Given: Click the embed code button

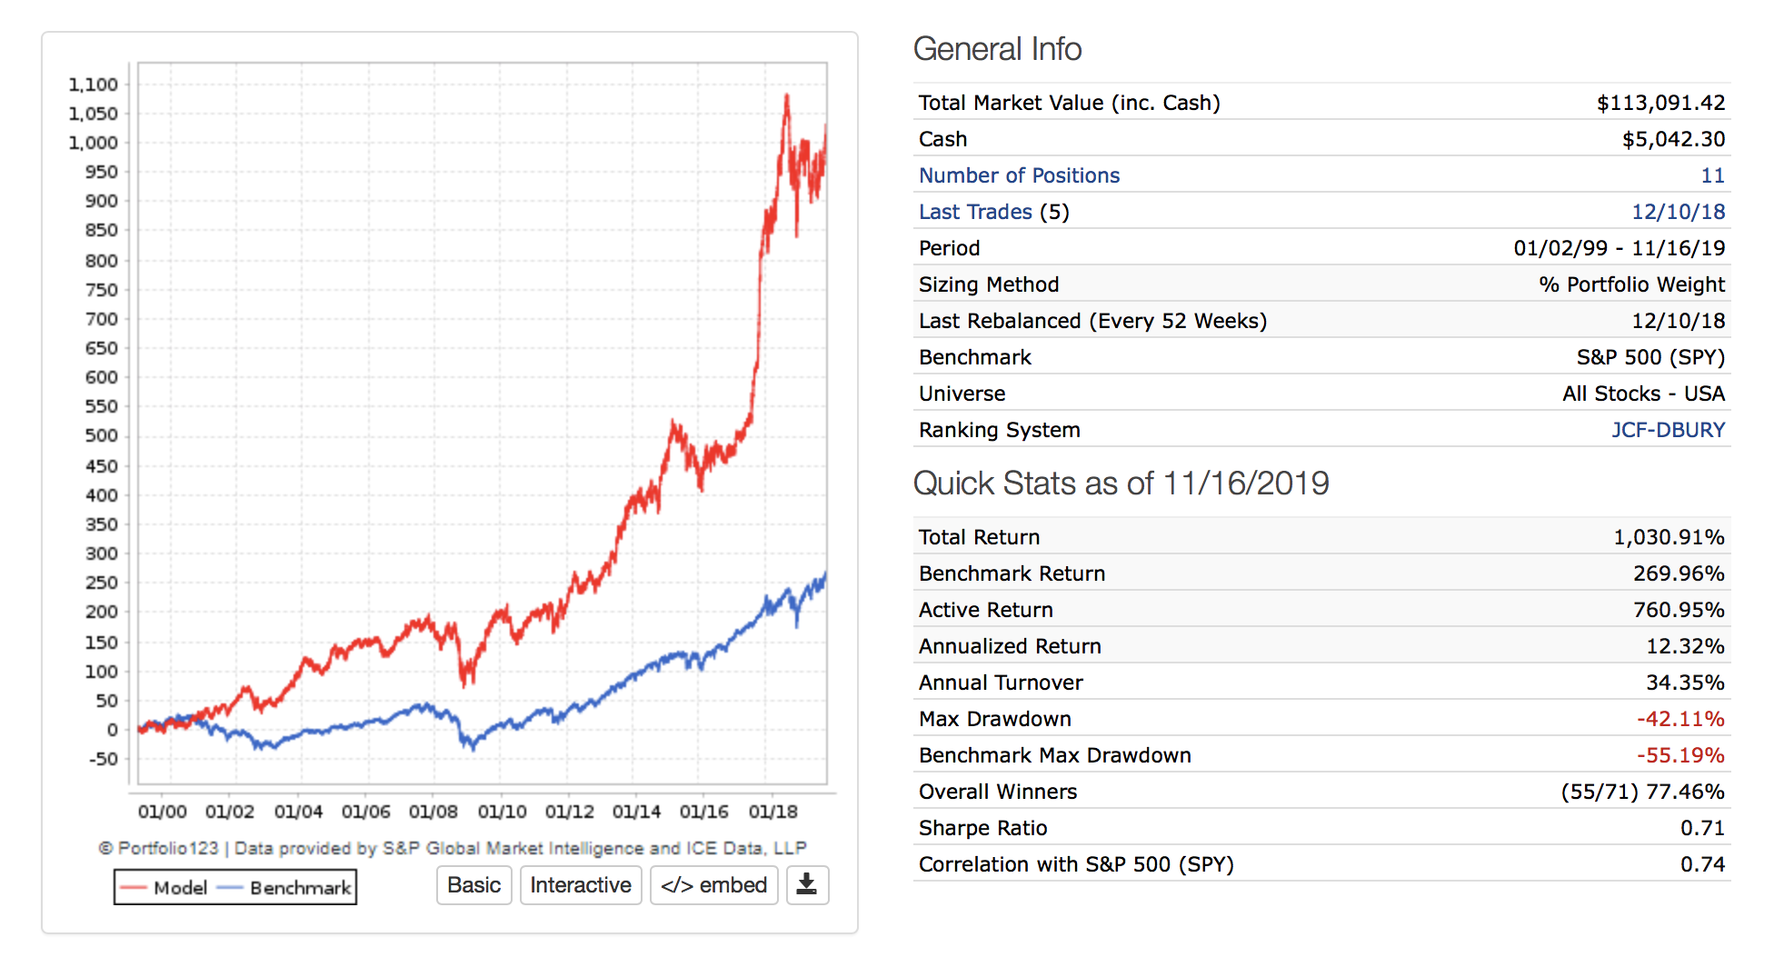Looking at the screenshot, I should 714,885.
